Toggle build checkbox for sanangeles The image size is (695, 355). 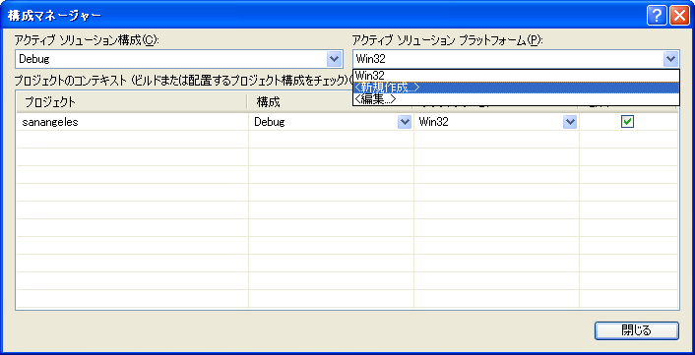tap(628, 121)
